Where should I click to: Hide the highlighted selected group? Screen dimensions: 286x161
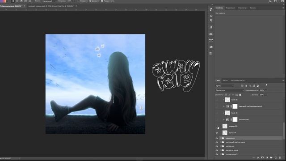[217, 138]
